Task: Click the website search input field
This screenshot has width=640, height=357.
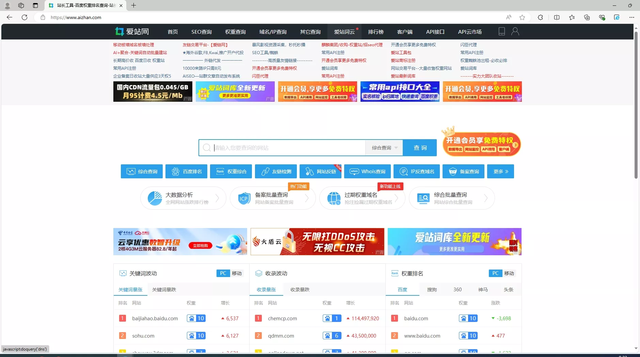Action: point(283,148)
